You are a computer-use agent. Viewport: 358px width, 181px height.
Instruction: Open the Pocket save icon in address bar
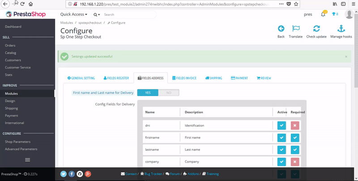pyautogui.click(x=289, y=4)
